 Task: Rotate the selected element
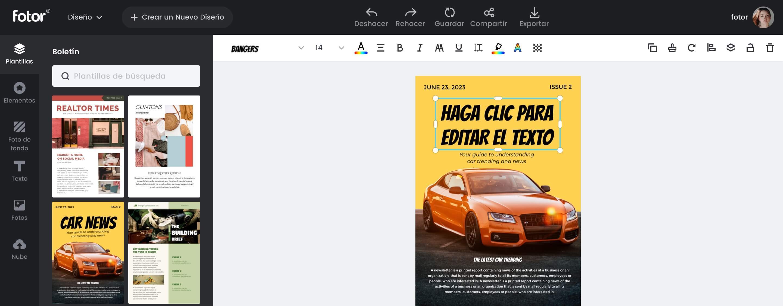click(x=692, y=48)
